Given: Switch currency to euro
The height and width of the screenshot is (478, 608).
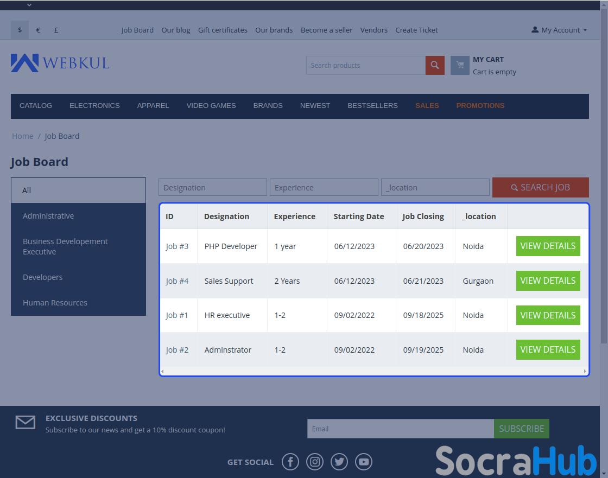Looking at the screenshot, I should pos(38,30).
